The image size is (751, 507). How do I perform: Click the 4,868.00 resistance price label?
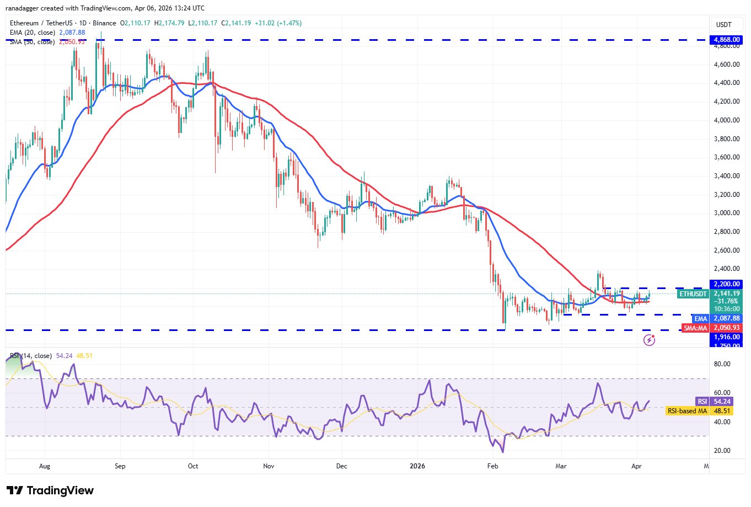tap(727, 40)
